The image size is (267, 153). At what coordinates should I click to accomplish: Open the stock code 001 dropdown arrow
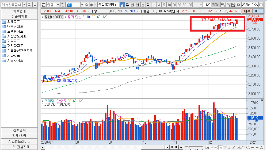(x=82, y=5)
